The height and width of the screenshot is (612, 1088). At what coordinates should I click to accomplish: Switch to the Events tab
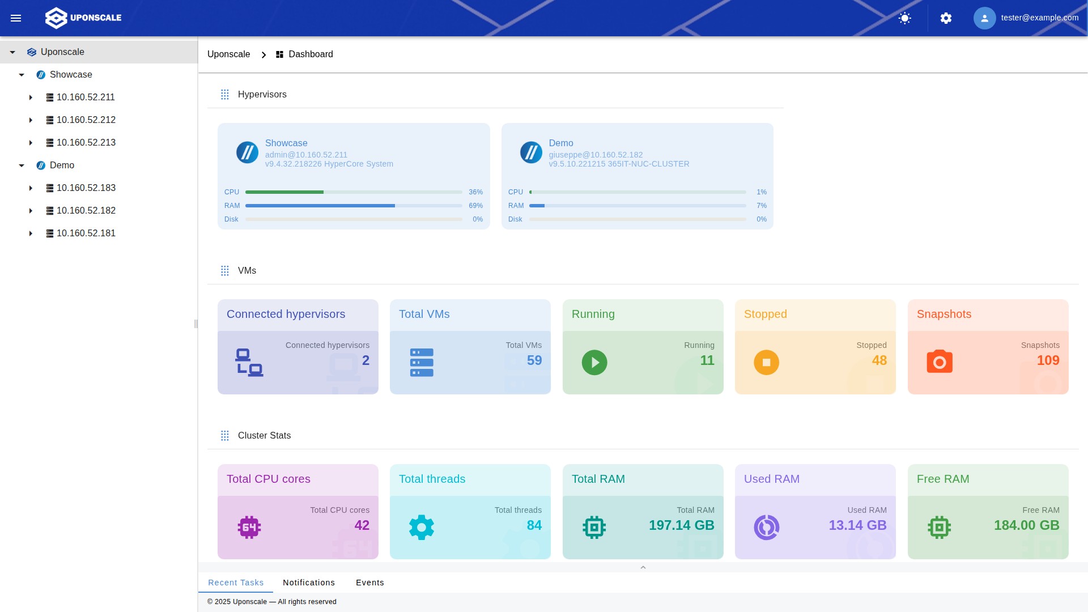click(x=369, y=583)
